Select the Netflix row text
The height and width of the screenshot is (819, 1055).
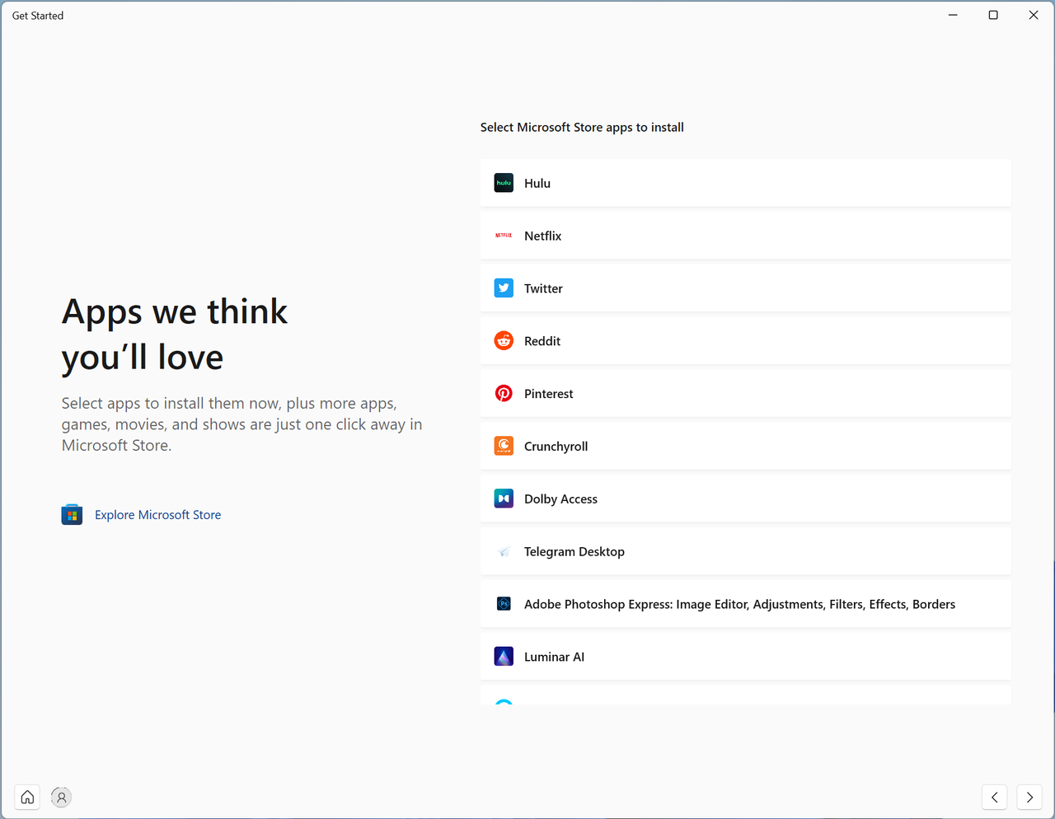click(542, 236)
